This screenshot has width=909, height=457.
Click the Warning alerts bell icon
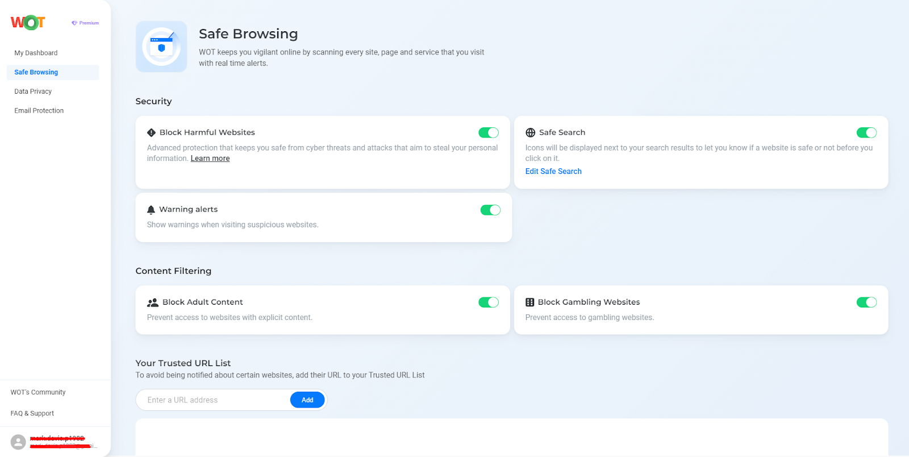[151, 210]
